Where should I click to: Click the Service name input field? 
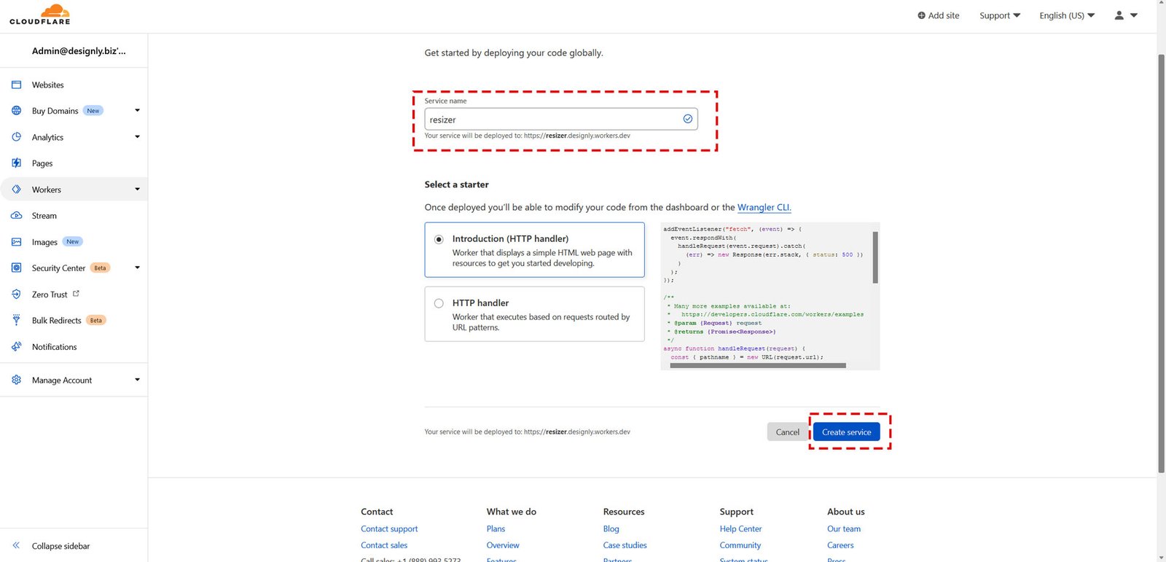[x=554, y=120]
